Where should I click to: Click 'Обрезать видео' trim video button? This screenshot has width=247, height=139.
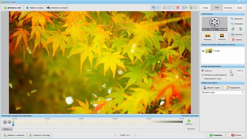click(211, 88)
